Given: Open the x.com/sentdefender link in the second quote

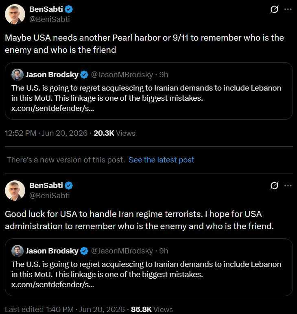Looking at the screenshot, I should 53,285.
